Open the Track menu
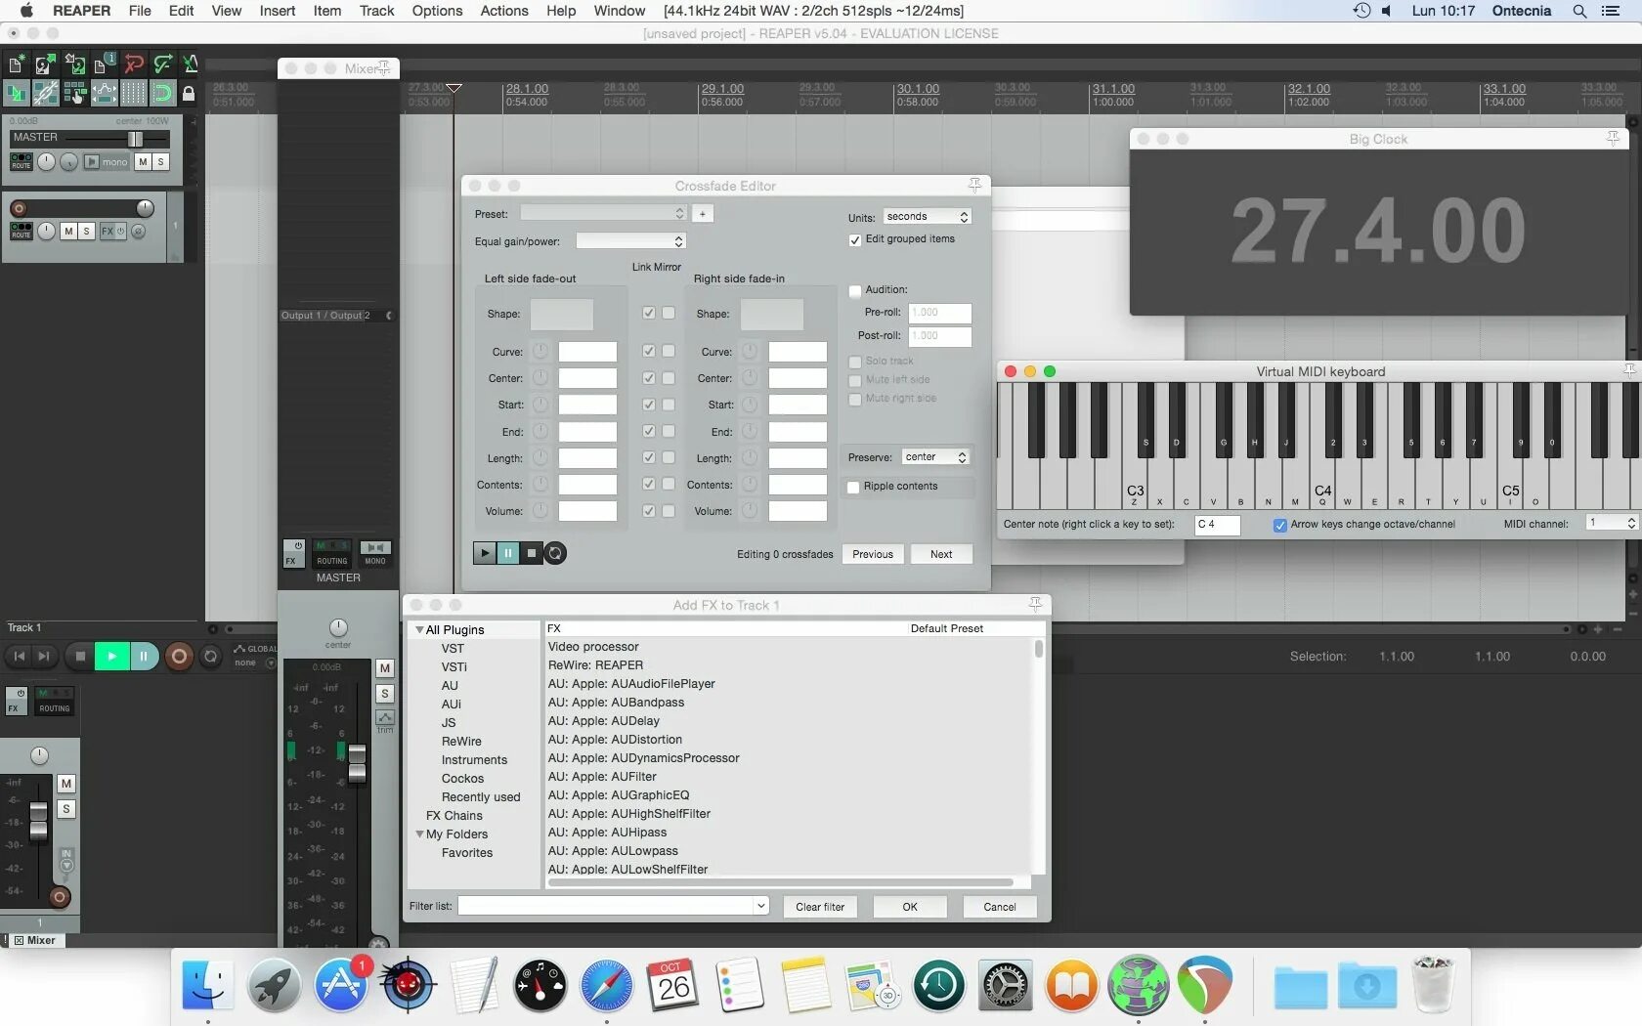 [376, 11]
